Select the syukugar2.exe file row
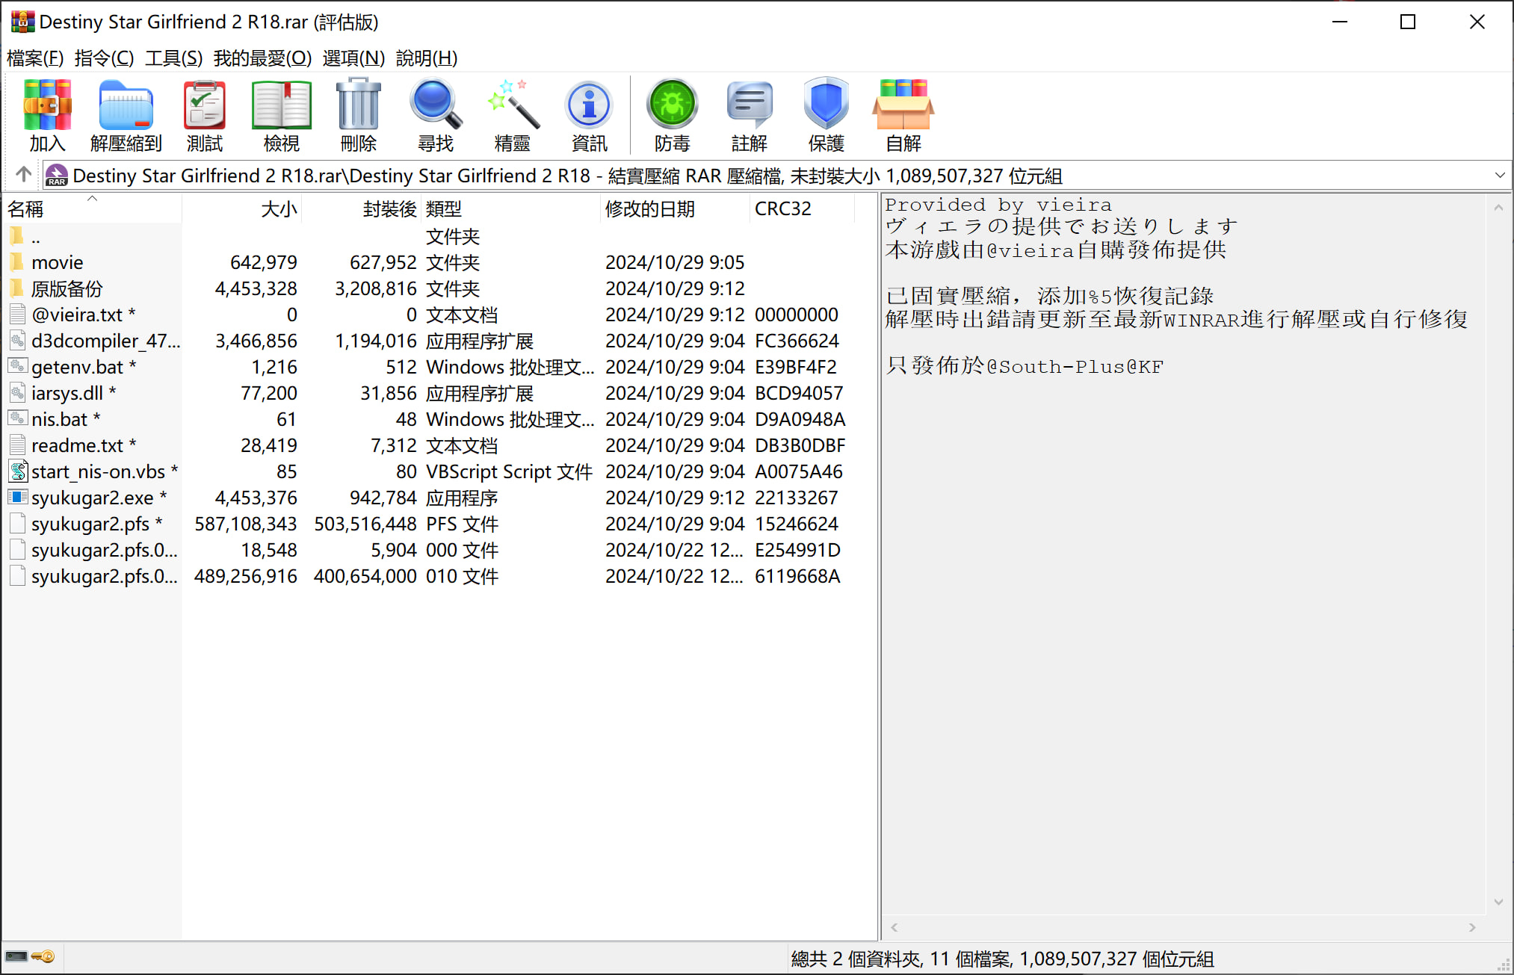Viewport: 1514px width, 975px height. [x=92, y=498]
